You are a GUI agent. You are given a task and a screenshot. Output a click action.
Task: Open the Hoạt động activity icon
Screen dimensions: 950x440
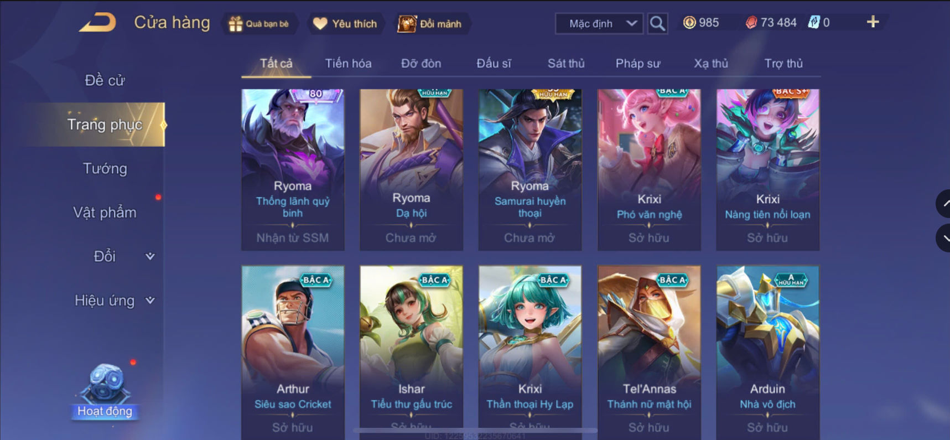click(x=105, y=391)
